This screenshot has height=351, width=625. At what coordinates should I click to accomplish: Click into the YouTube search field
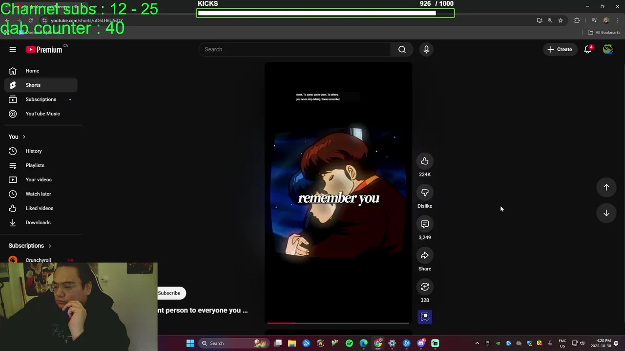(x=294, y=49)
